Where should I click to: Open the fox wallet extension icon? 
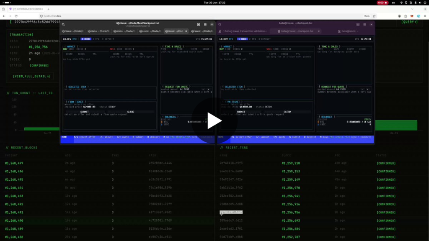412,16
